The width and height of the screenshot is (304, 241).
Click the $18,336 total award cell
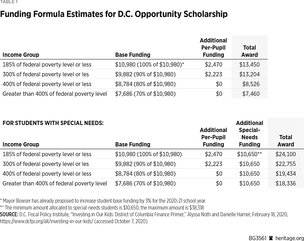coord(285,183)
